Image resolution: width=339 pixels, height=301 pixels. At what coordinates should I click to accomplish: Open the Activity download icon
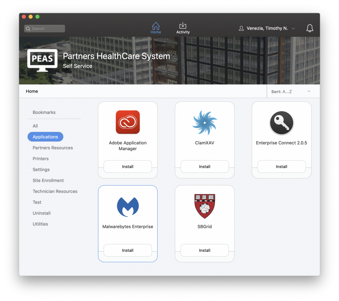tap(183, 26)
